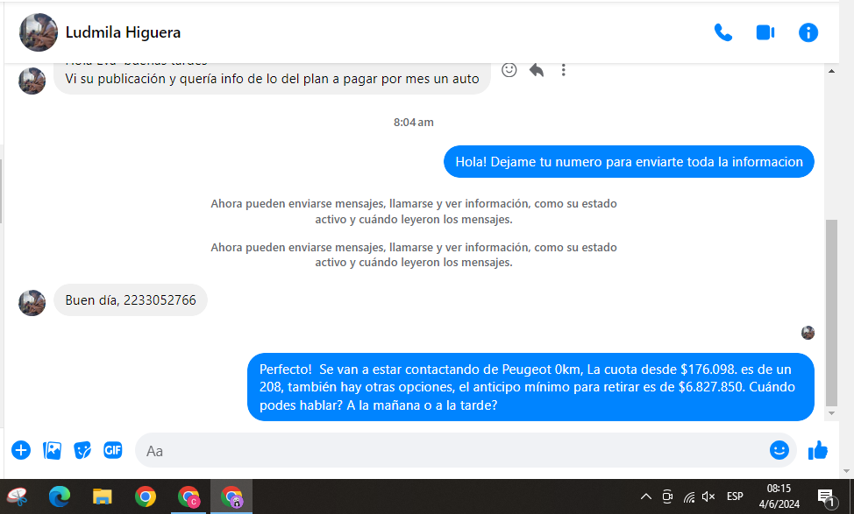Open conversation information panel
854x514 pixels.
point(808,33)
